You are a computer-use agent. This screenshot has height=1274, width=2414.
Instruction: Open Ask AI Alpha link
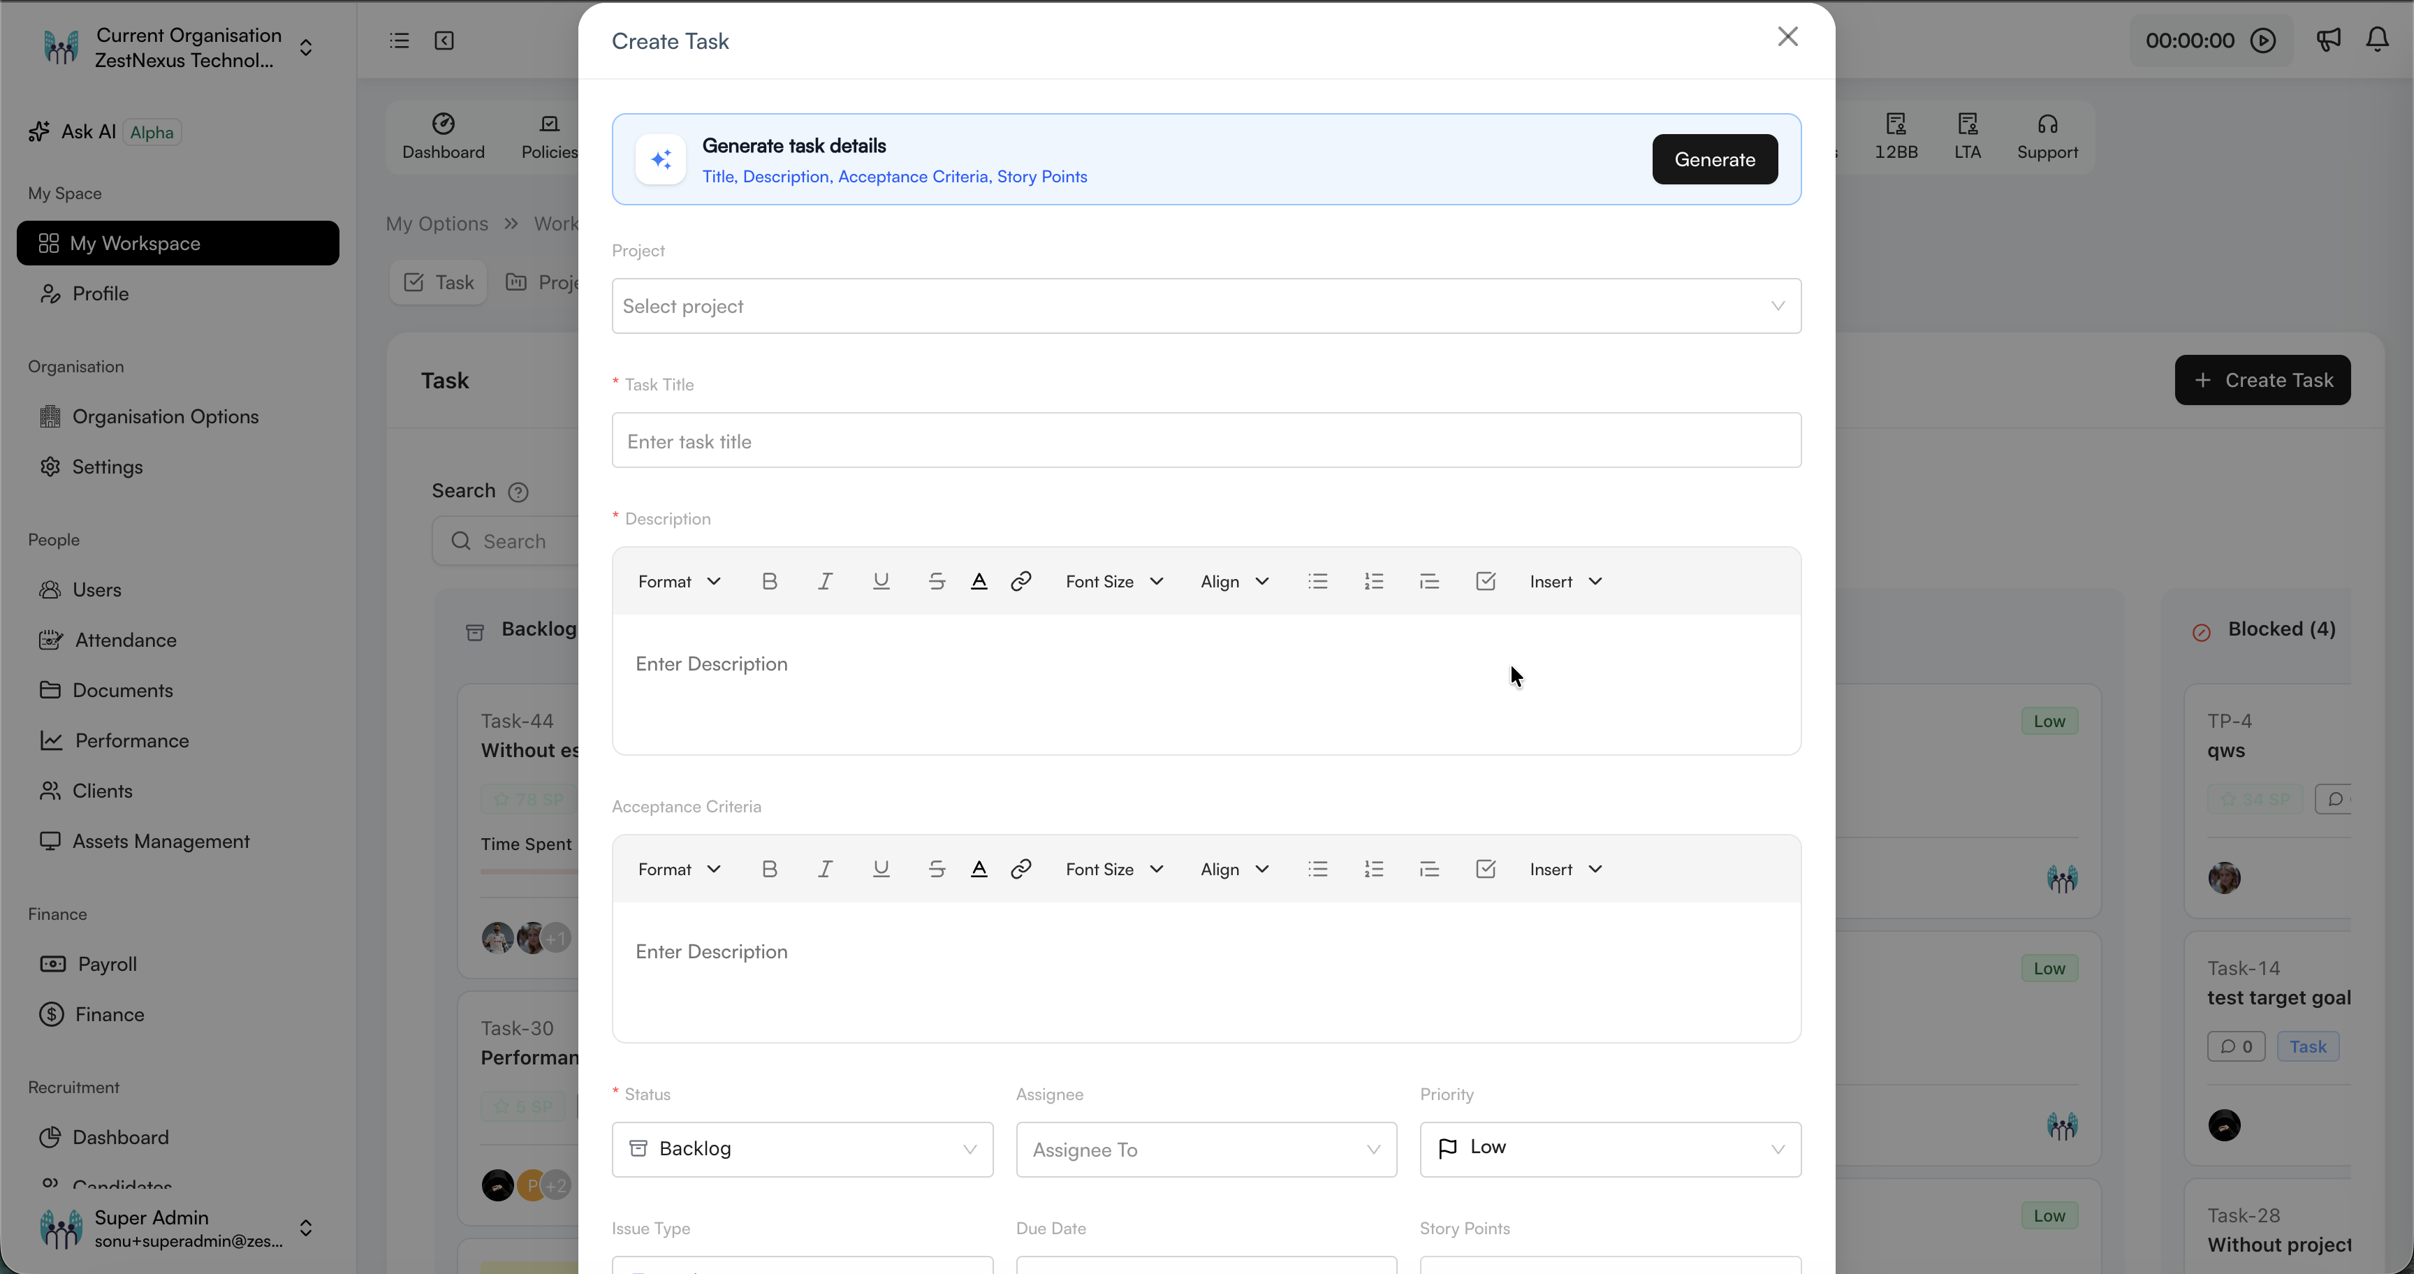[105, 132]
